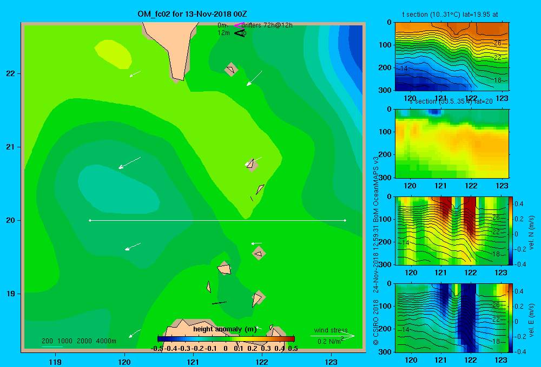Image resolution: width=541 pixels, height=367 pixels.
Task: Click the vel. N color scale bar
Action: point(511,230)
